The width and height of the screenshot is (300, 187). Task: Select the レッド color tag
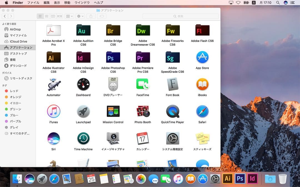coord(14,91)
